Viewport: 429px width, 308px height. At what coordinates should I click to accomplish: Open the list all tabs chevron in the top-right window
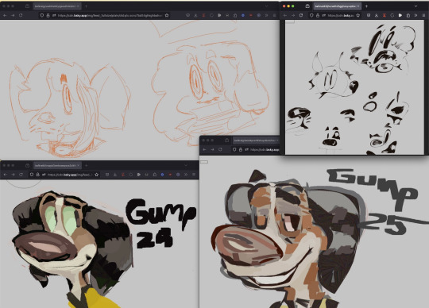click(x=415, y=6)
